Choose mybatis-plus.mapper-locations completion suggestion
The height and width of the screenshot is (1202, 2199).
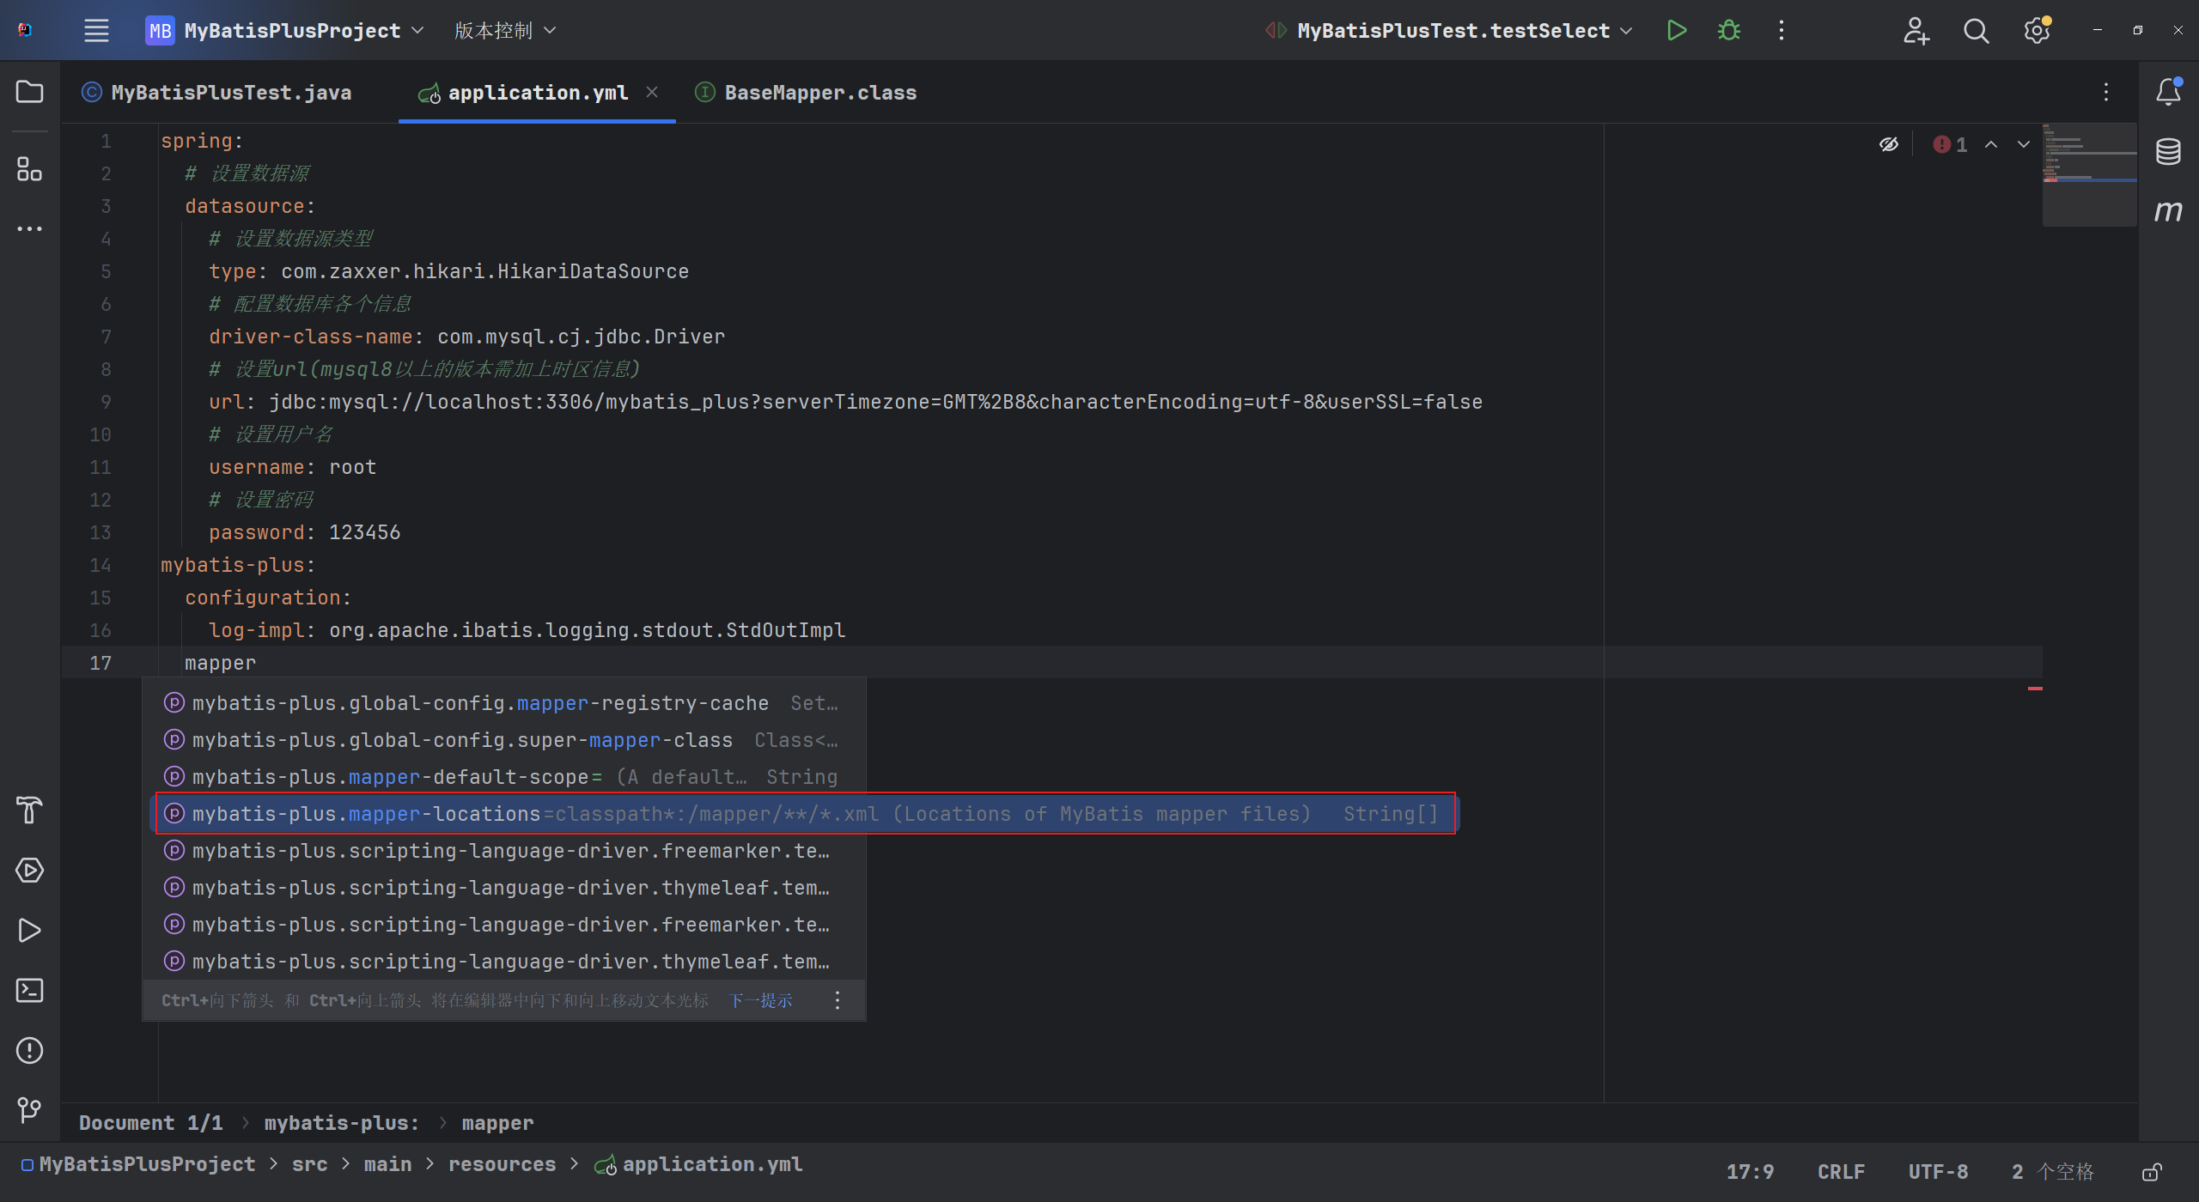[805, 814]
